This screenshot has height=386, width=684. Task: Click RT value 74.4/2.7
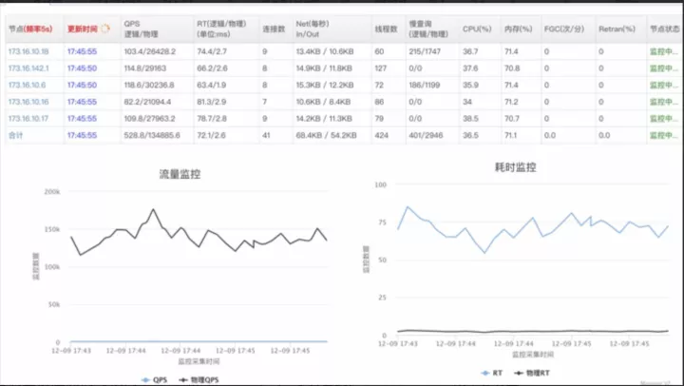tap(212, 51)
